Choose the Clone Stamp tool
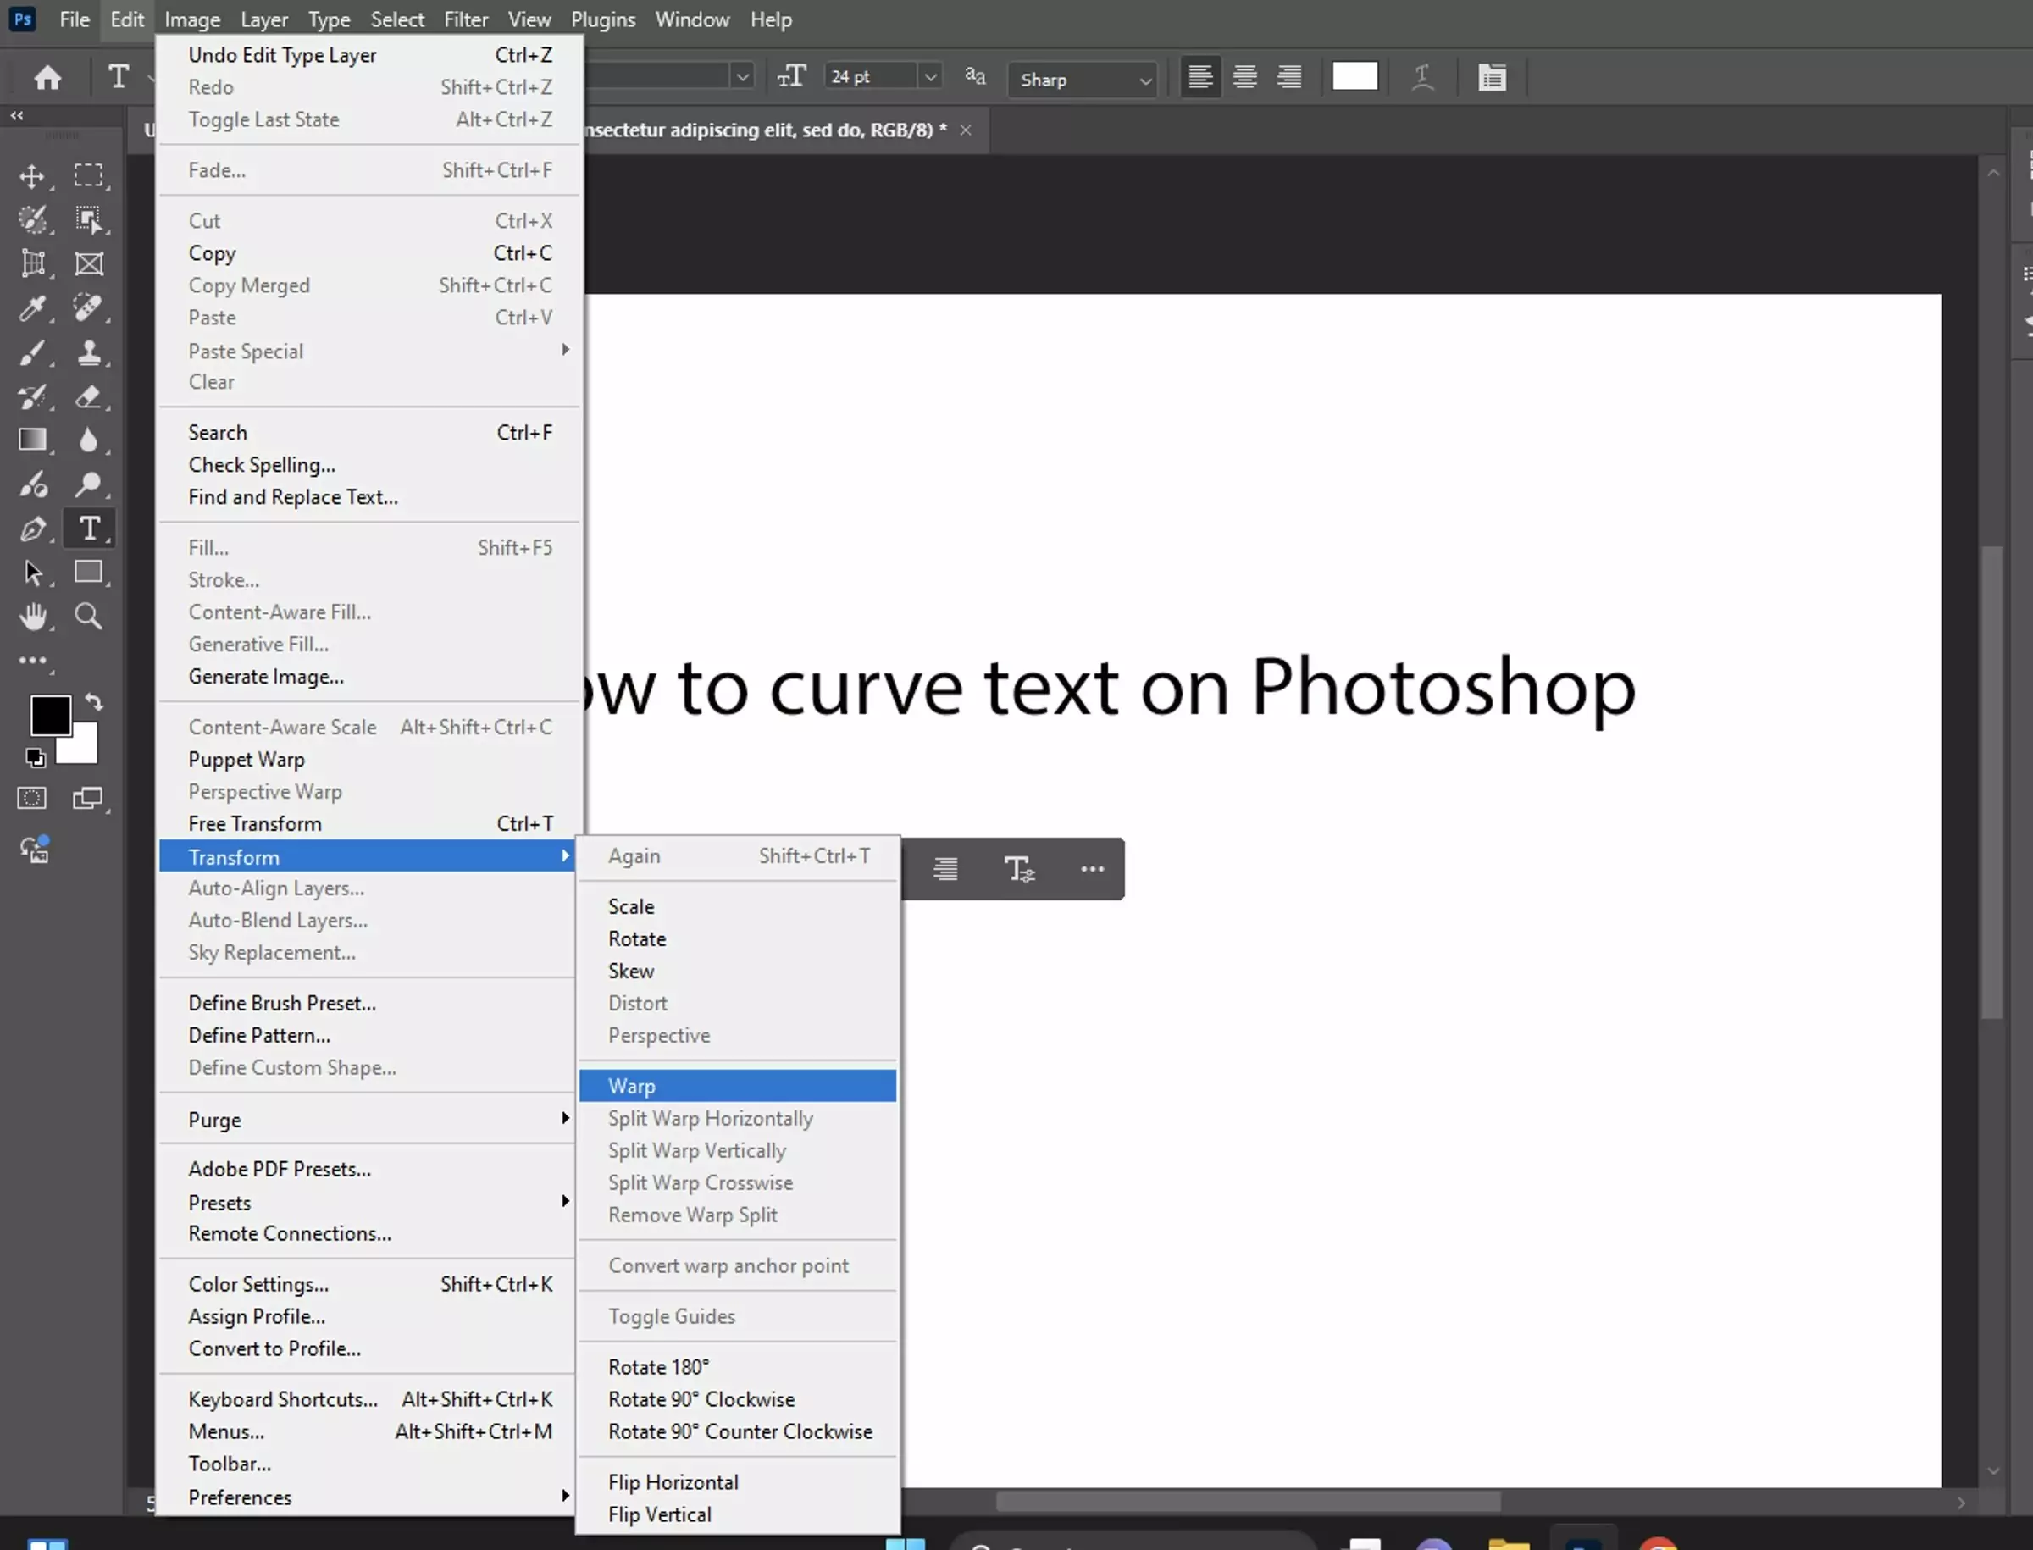Screen dimensions: 2033x1550 coord(91,353)
